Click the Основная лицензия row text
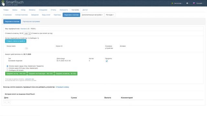 pyautogui.click(x=15, y=61)
